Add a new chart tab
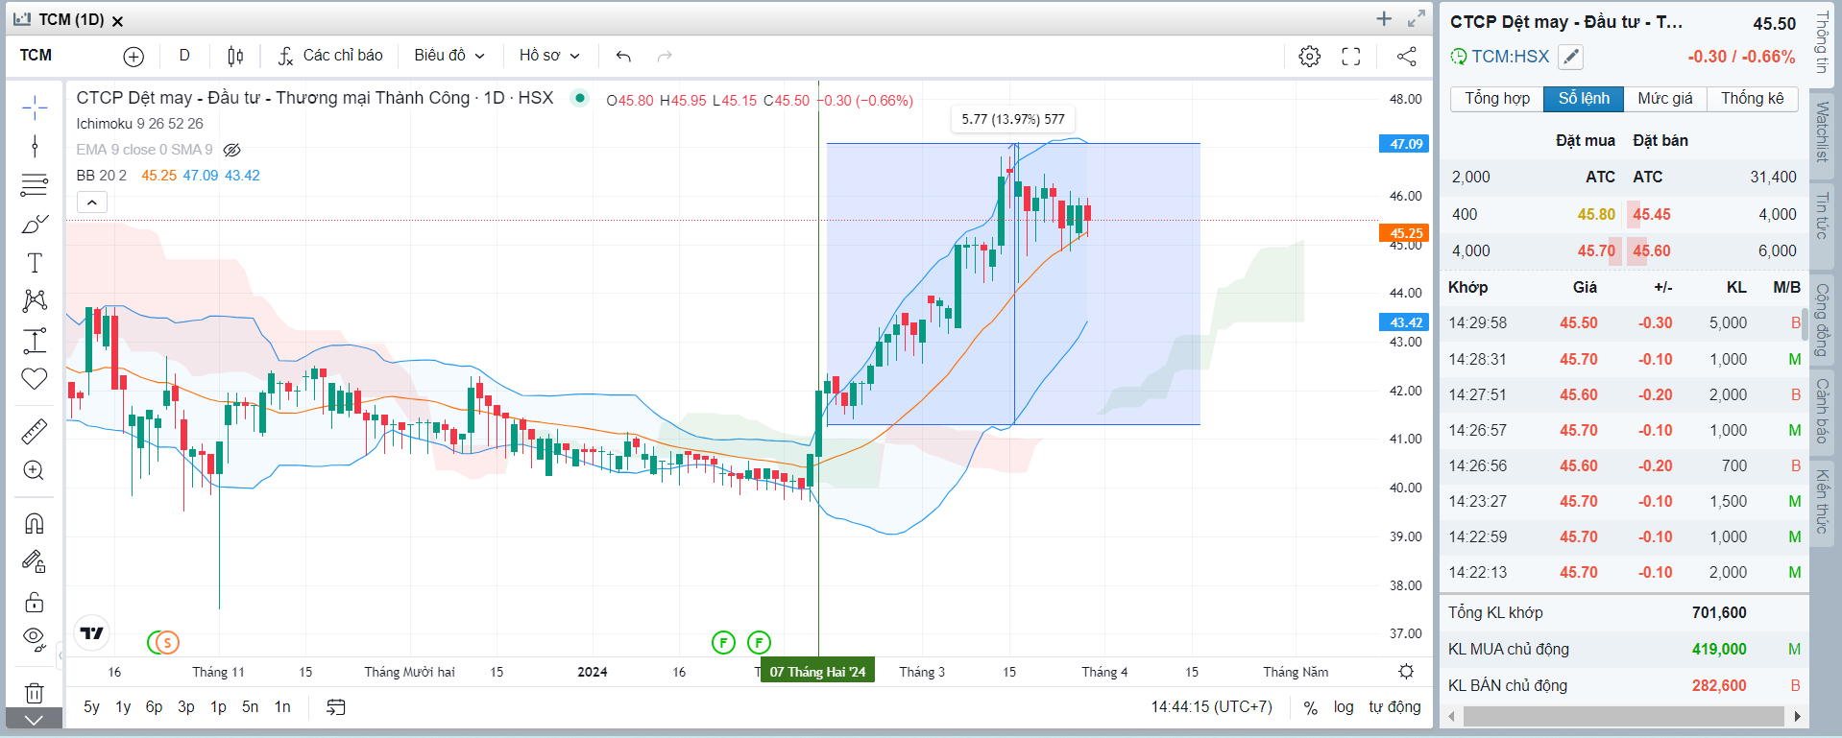The width and height of the screenshot is (1842, 738). click(x=1384, y=19)
